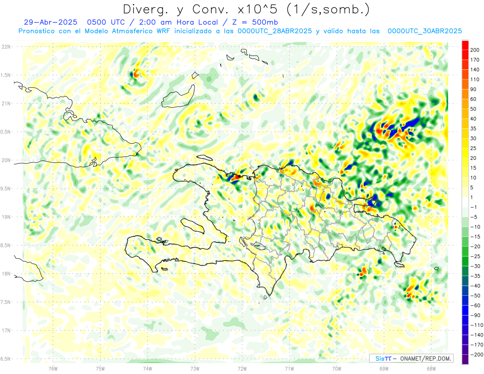This screenshot has height=374, width=484.
Task: Click the '21N' latitude label
Action: tap(6, 103)
